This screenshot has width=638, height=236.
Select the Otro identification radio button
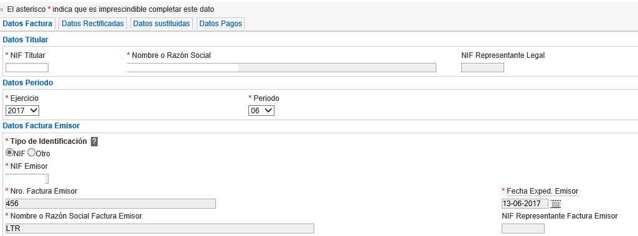[31, 153]
